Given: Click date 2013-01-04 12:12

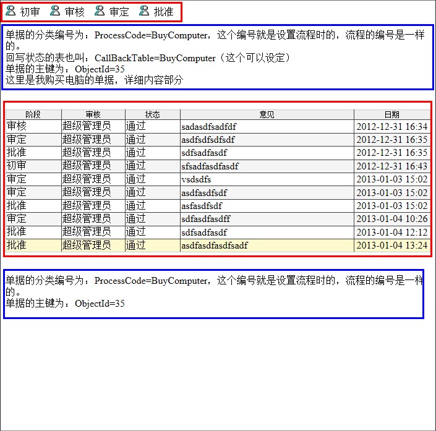Looking at the screenshot, I should 392,232.
